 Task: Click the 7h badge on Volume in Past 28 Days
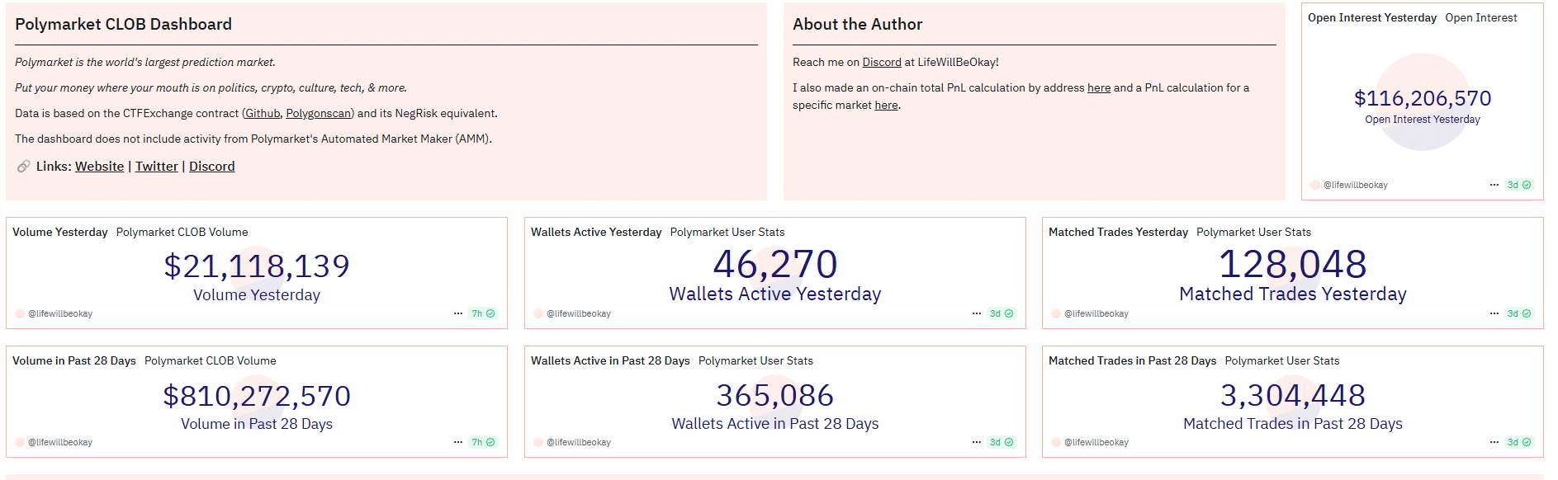(483, 442)
